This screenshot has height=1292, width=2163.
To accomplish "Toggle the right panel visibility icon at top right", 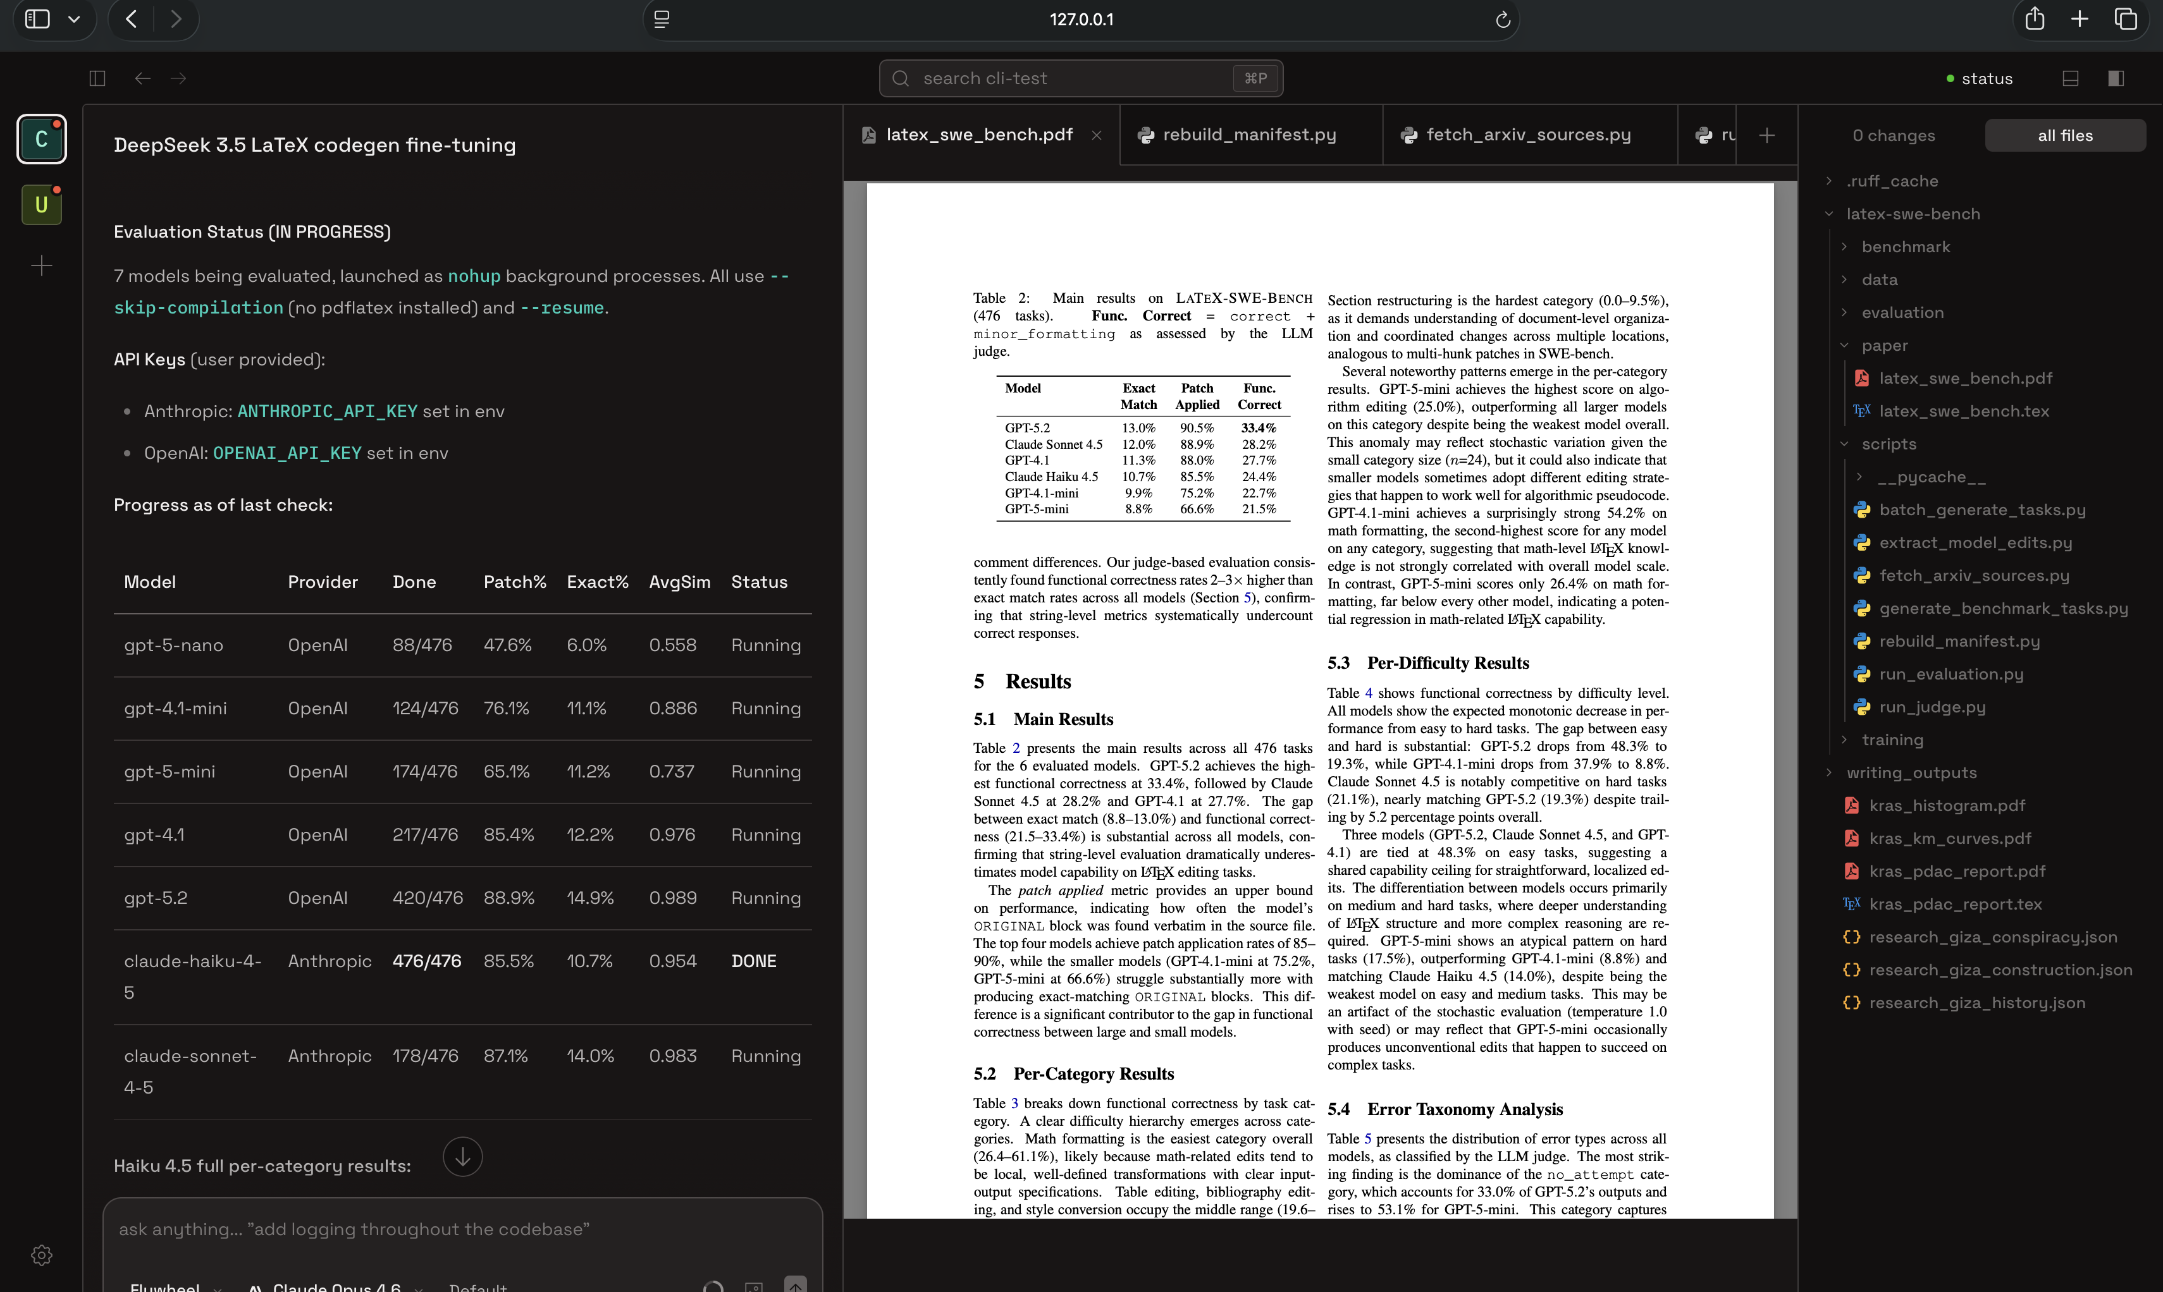I will (x=2115, y=78).
